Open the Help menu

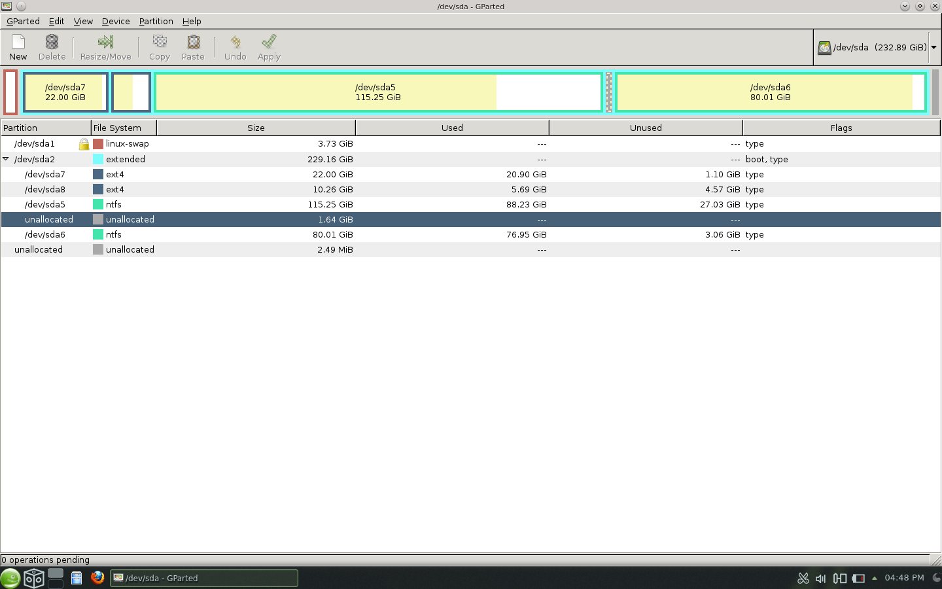[x=192, y=21]
